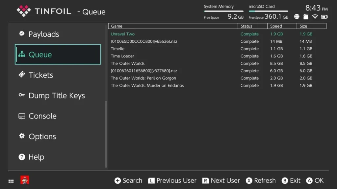
Task: Click the B button icon
Action: tap(285, 181)
